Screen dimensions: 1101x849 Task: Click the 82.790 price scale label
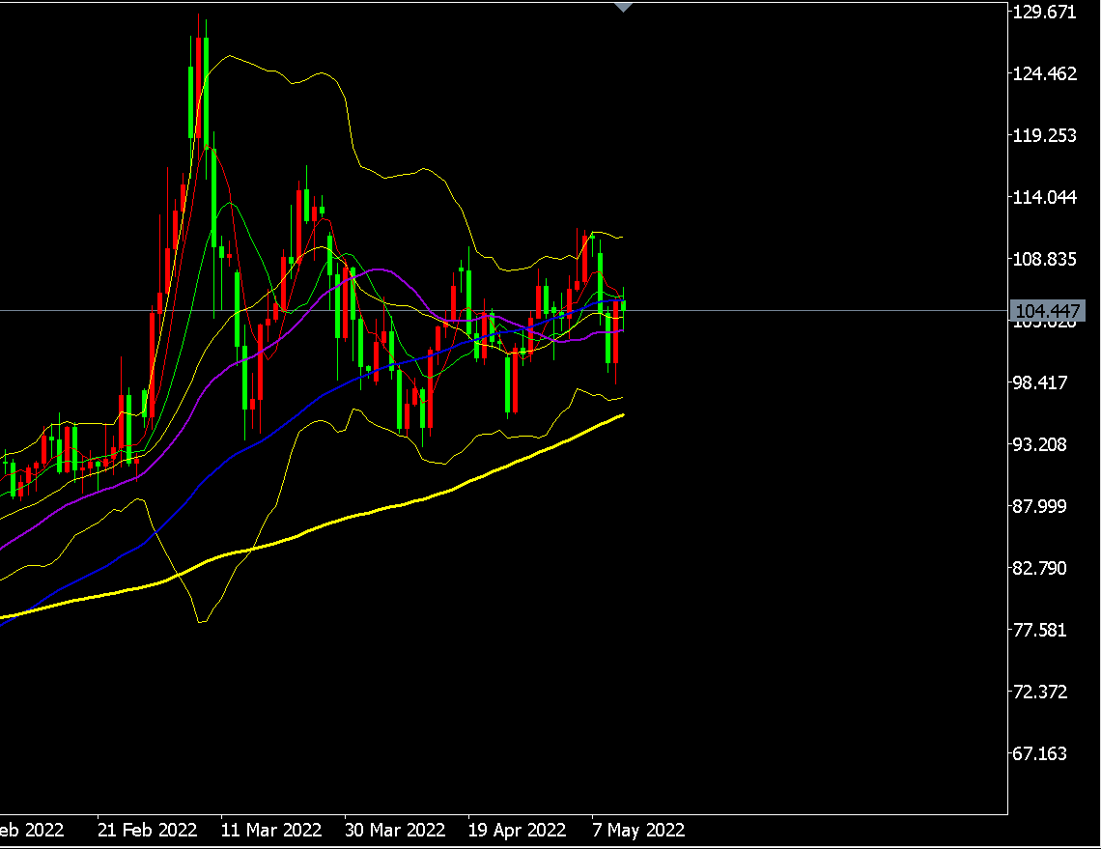1040,568
